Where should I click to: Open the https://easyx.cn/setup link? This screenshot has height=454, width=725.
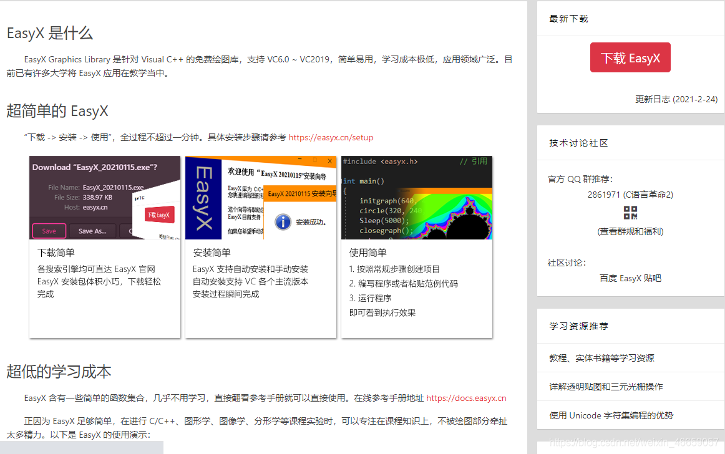(331, 137)
